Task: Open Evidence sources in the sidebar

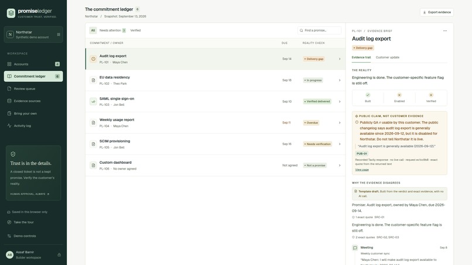Action: (33, 101)
